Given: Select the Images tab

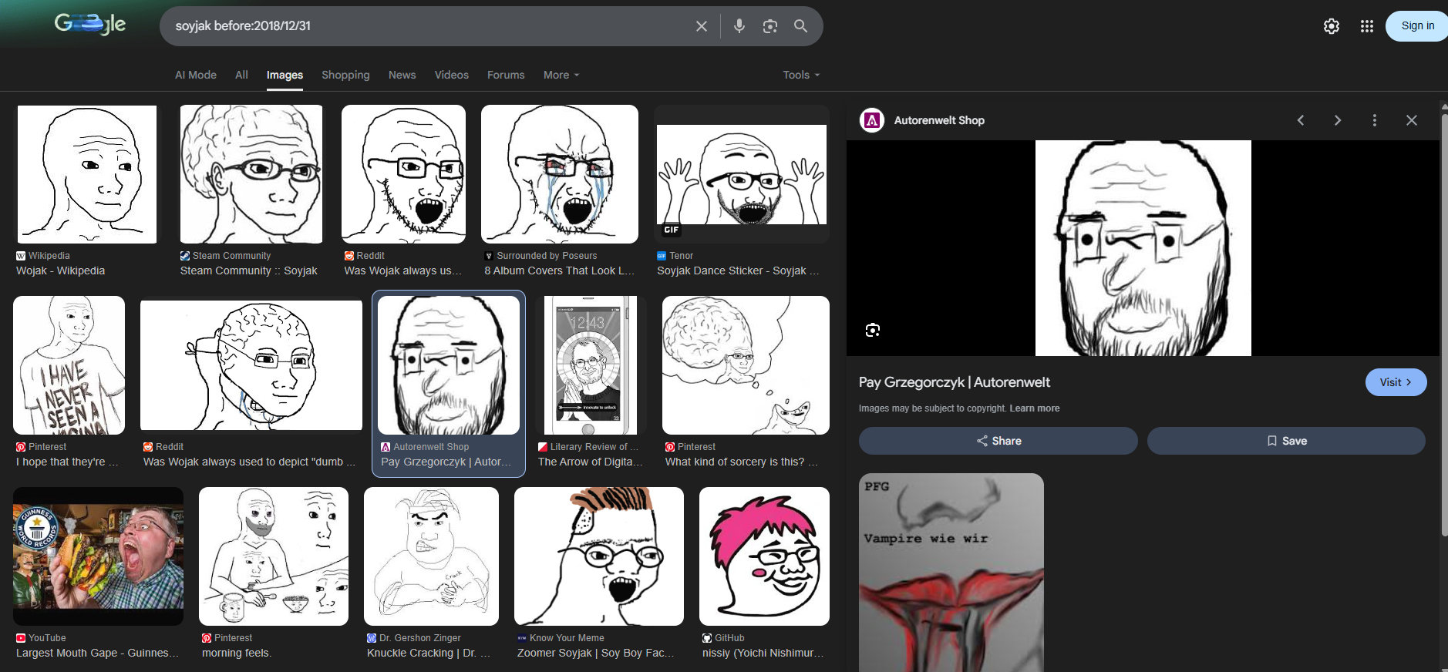Looking at the screenshot, I should [285, 75].
